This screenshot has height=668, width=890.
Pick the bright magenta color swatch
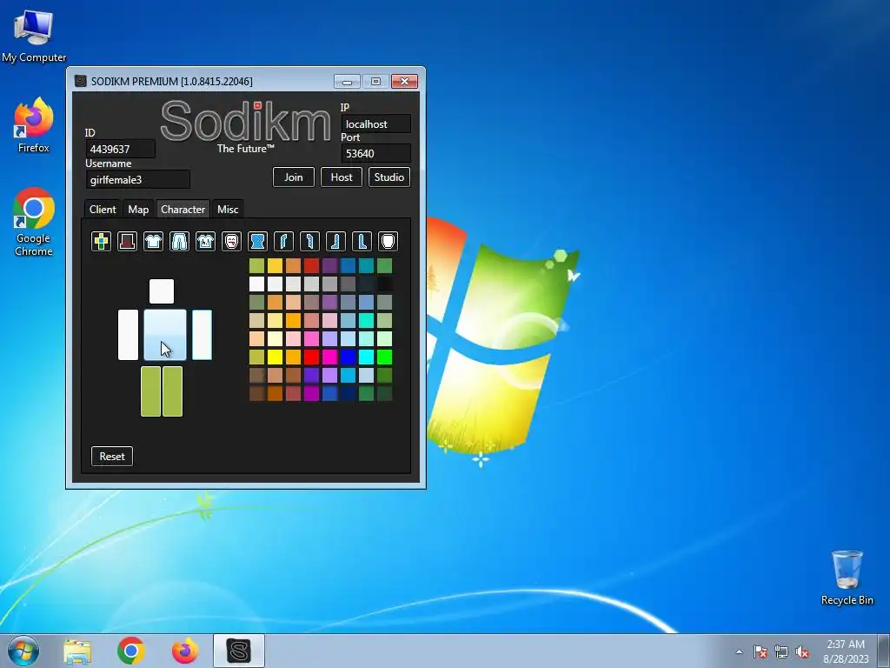329,357
